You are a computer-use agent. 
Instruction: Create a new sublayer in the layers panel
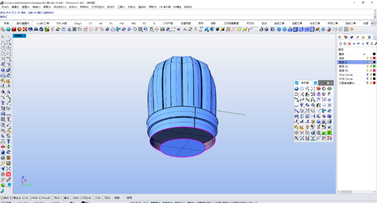pos(345,44)
